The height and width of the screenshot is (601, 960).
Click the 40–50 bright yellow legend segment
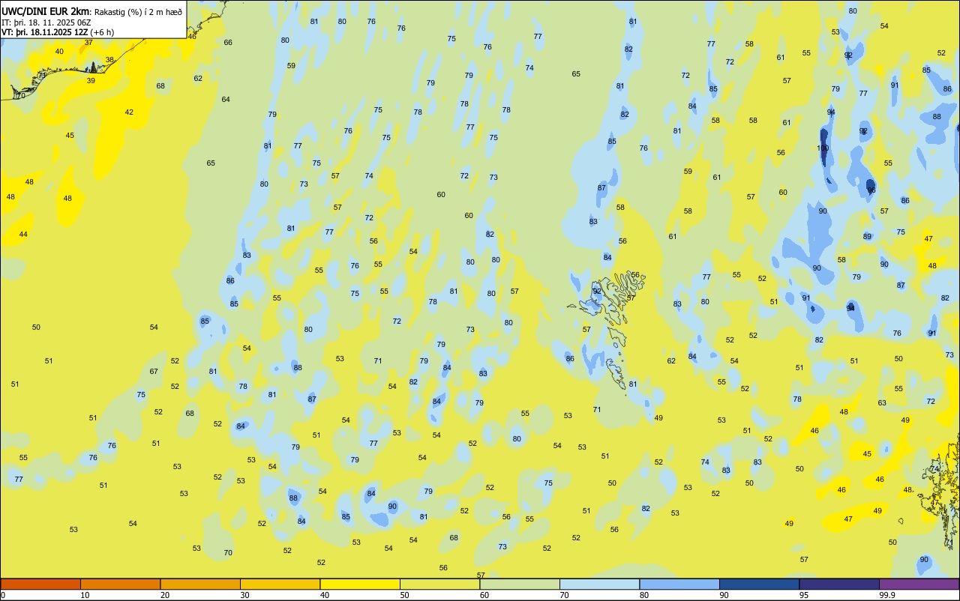pyautogui.click(x=360, y=584)
